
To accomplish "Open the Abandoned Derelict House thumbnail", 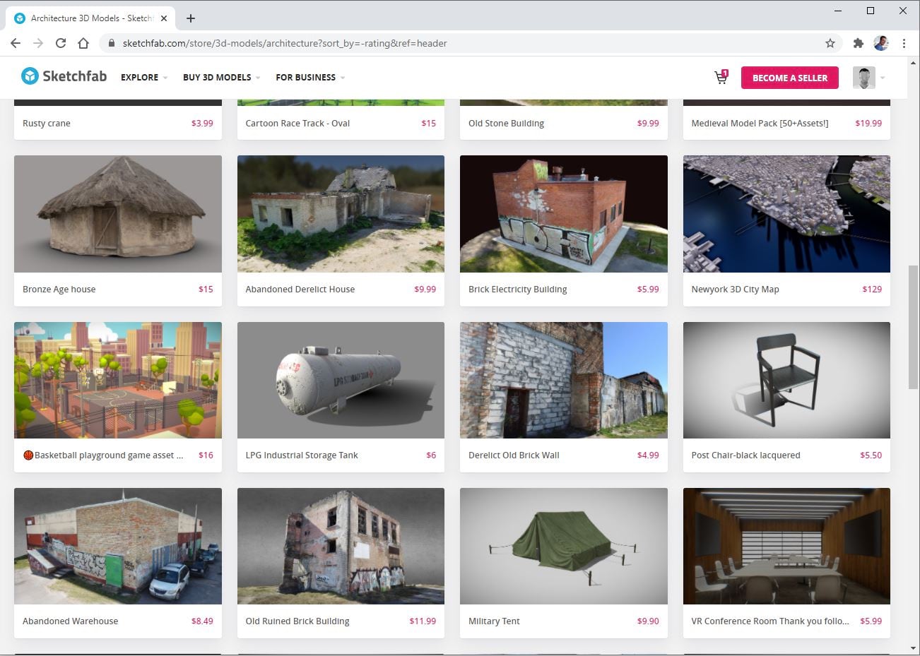I will pos(341,214).
